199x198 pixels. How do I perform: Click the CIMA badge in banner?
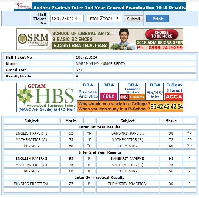[x=108, y=96]
